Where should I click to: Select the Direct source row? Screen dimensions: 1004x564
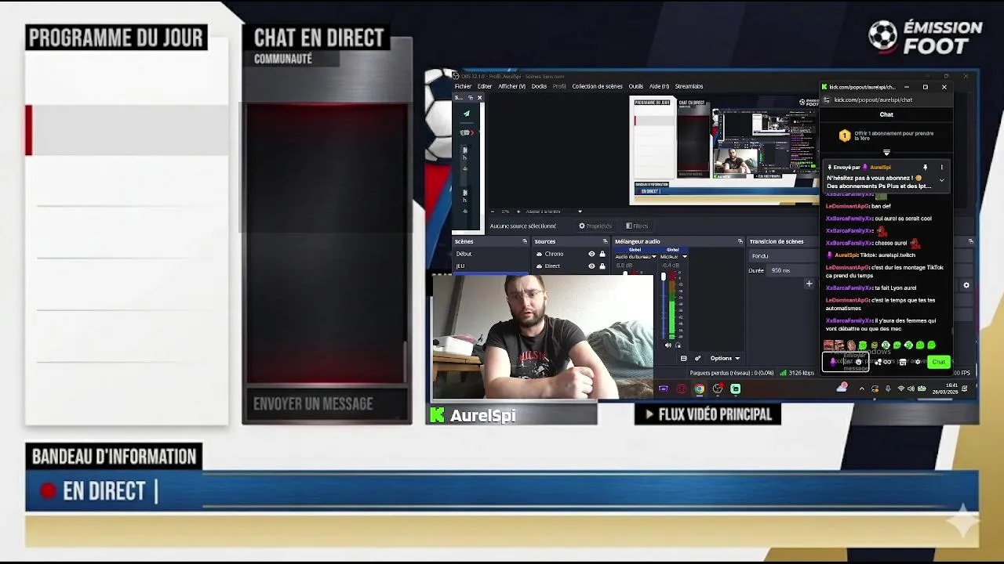pos(571,266)
